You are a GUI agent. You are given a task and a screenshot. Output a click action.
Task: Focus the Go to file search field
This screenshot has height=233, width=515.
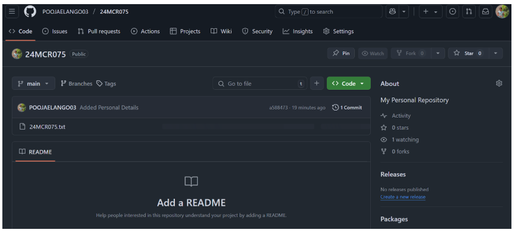click(x=259, y=83)
